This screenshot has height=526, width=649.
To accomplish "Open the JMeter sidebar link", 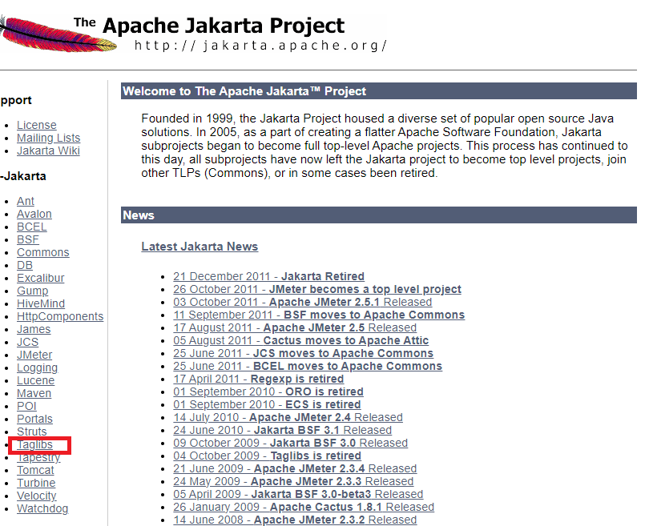I will 34,355.
